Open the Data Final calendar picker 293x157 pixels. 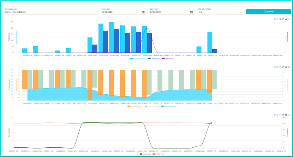coord(191,12)
